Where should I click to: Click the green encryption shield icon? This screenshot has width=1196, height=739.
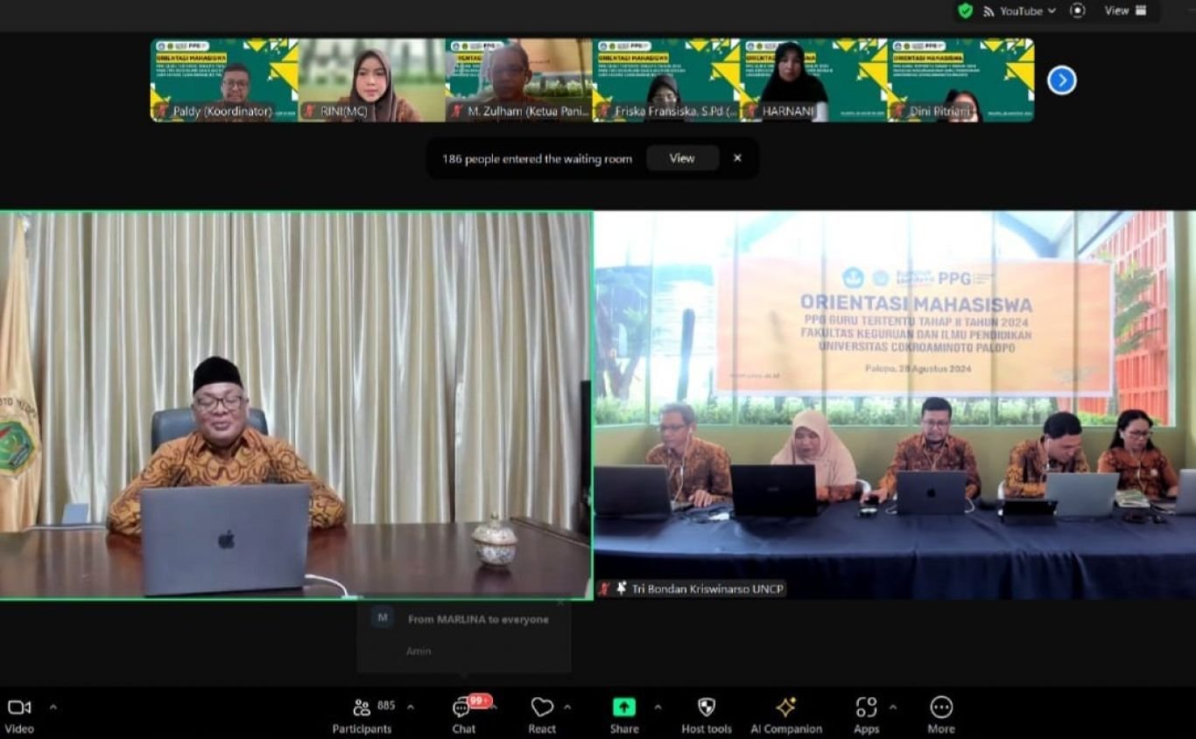point(965,10)
